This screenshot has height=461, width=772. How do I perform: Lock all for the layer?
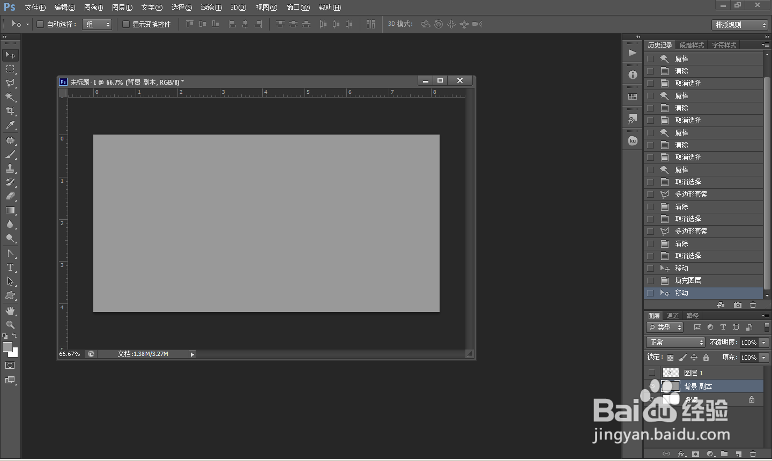coord(706,358)
